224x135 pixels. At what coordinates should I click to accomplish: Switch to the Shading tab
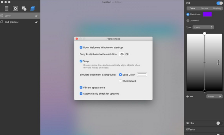pyautogui.click(x=217, y=8)
